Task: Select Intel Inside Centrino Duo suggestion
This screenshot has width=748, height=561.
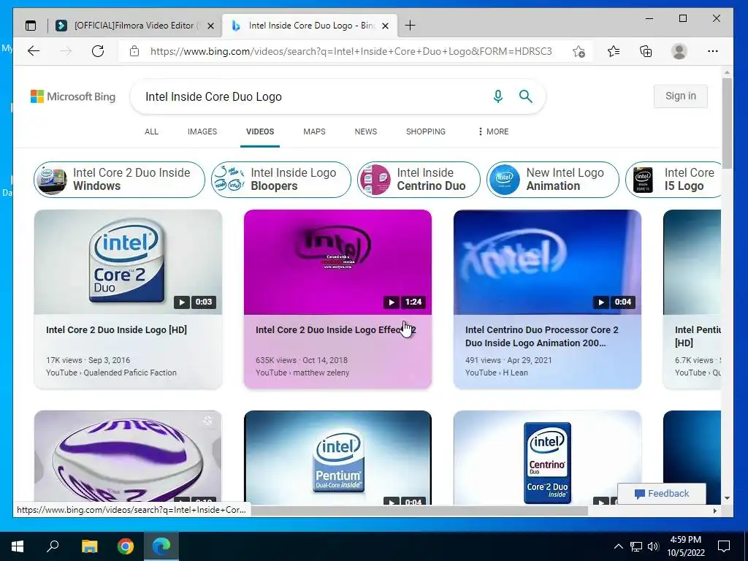Action: coord(419,180)
